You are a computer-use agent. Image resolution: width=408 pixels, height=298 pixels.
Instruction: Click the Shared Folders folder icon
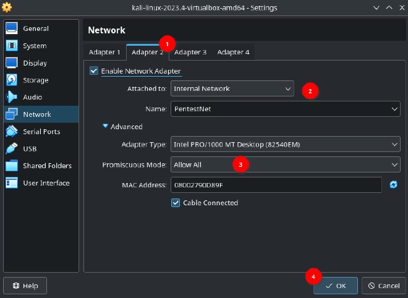[x=12, y=166]
